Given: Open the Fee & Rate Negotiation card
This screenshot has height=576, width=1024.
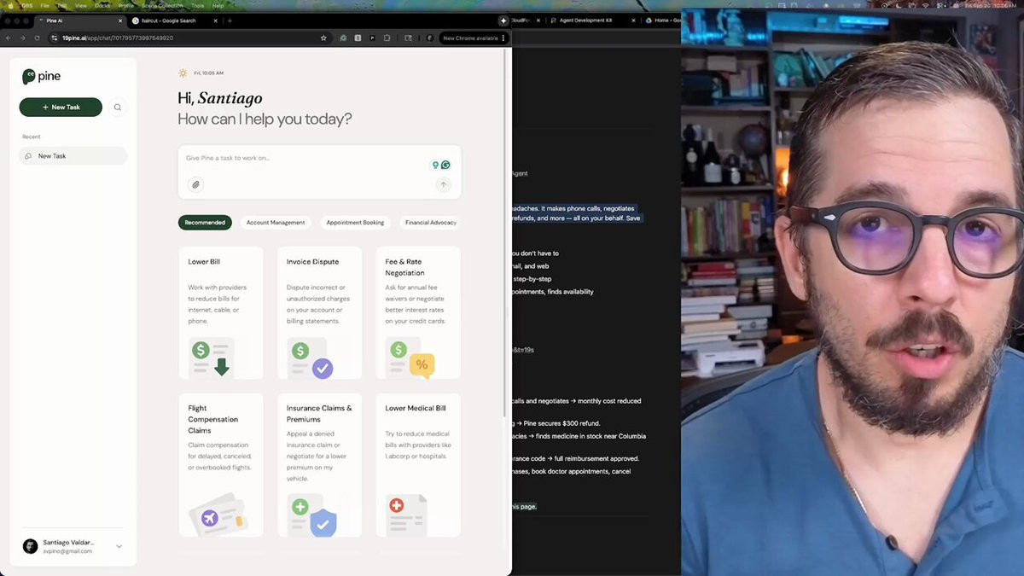Looking at the screenshot, I should pos(418,313).
